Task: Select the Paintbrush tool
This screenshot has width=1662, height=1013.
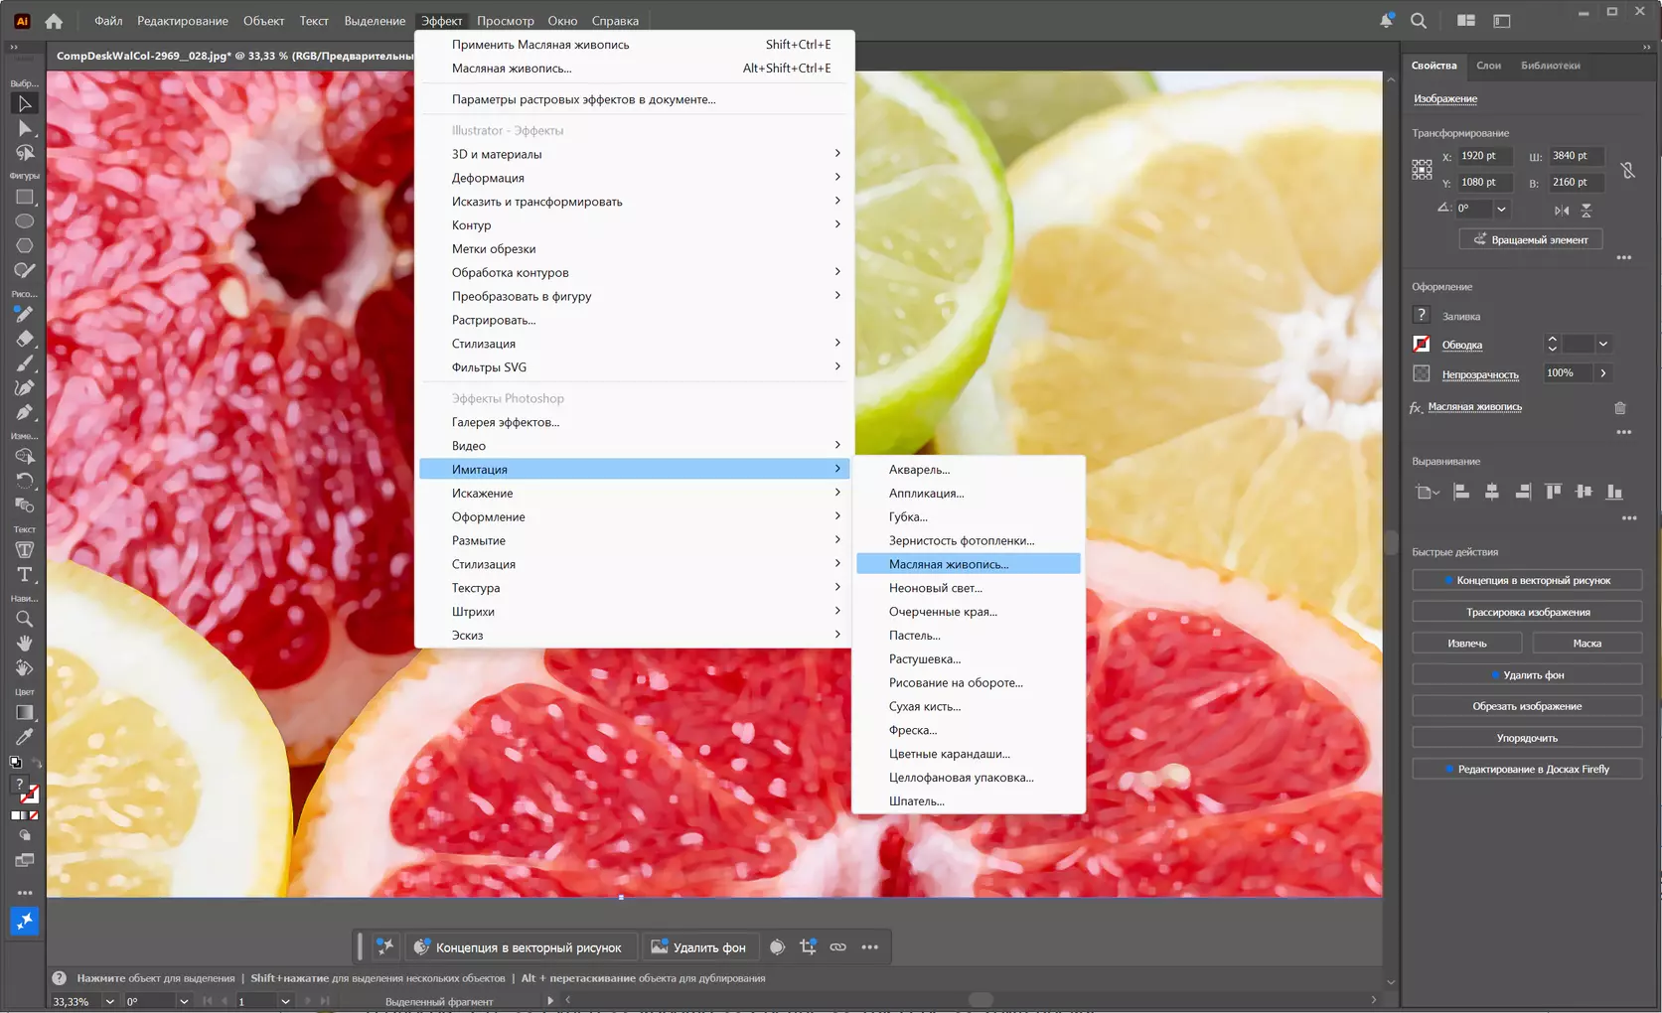Action: click(24, 363)
